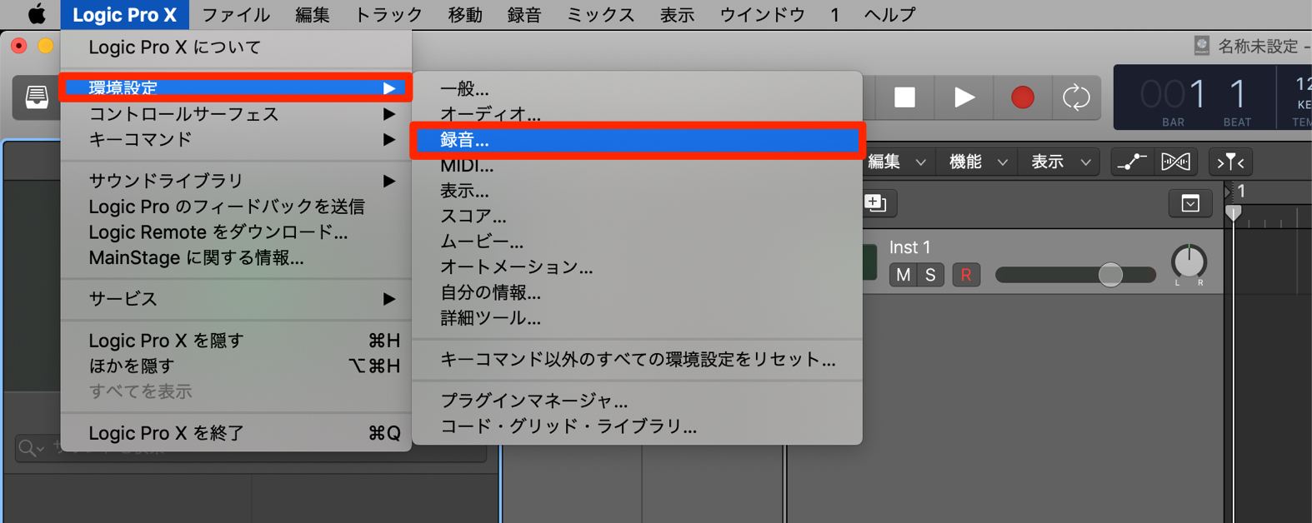Click the red Record button
This screenshot has height=523, width=1312.
[x=1023, y=97]
